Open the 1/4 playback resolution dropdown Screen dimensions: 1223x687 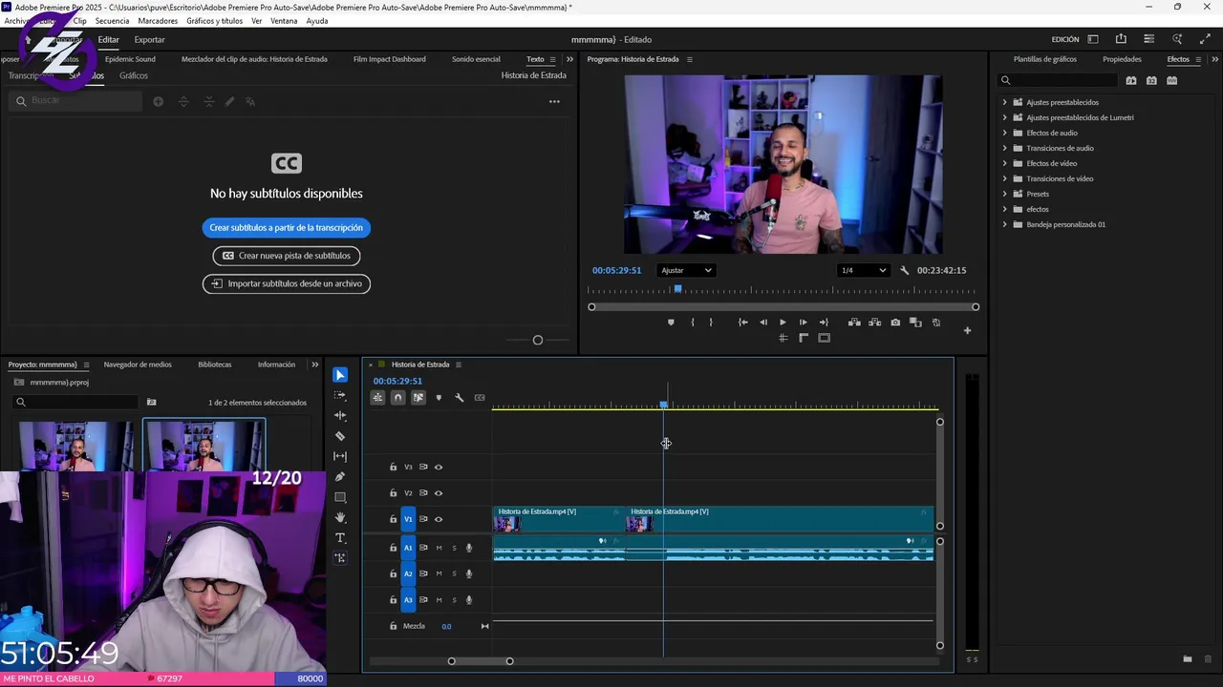[x=863, y=271]
